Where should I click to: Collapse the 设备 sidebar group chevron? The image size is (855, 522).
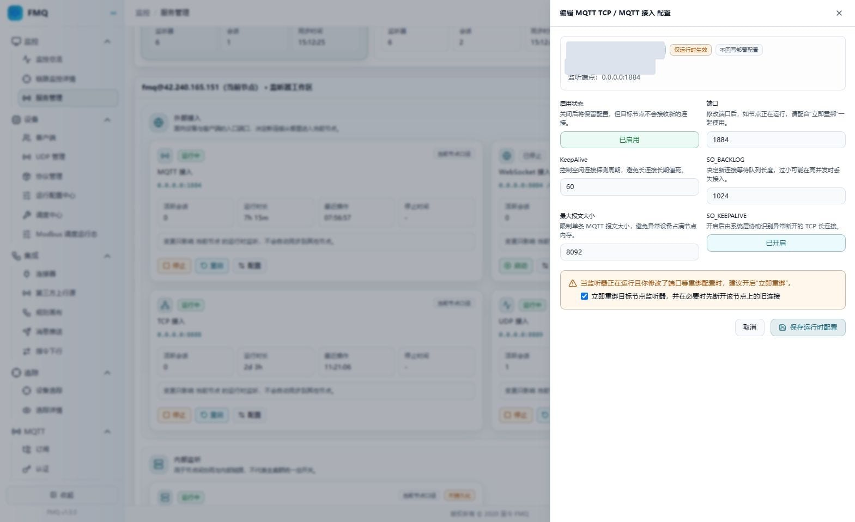pyautogui.click(x=107, y=120)
